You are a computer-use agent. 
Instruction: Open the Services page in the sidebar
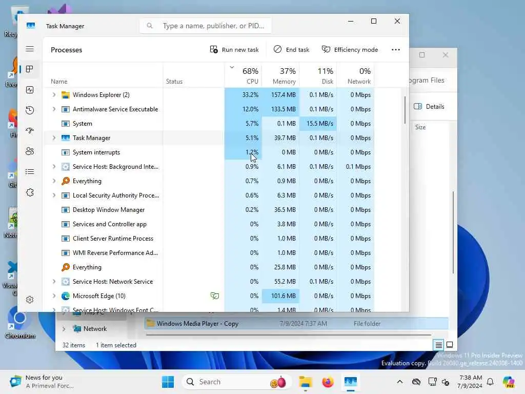(x=30, y=192)
